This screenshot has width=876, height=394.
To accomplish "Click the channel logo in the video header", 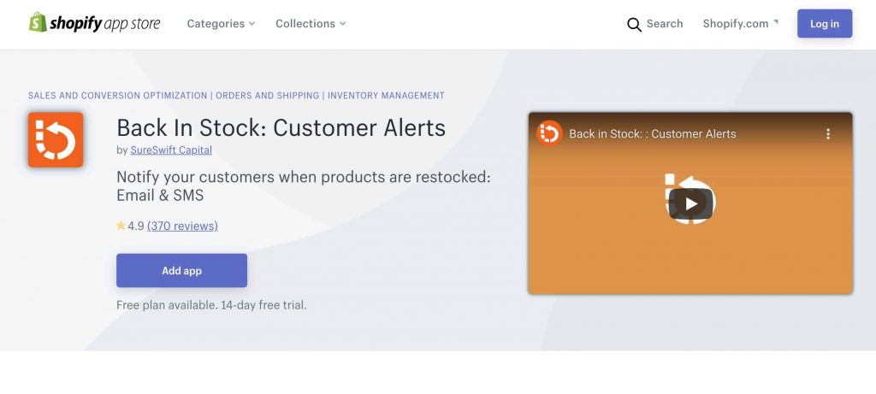I will click(549, 134).
